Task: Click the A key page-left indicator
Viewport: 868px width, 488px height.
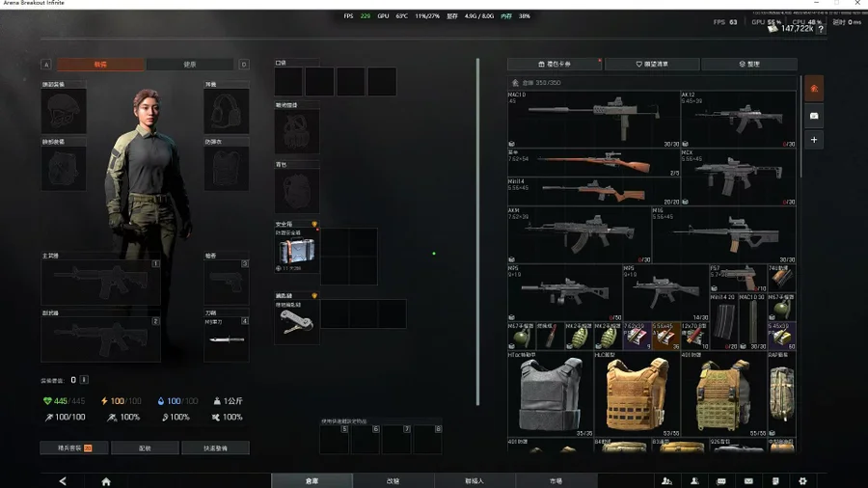Action: click(x=46, y=65)
